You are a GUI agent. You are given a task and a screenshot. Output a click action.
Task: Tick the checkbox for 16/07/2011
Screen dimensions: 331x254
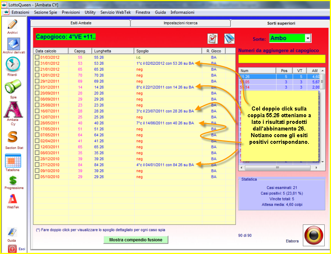pos(37,111)
